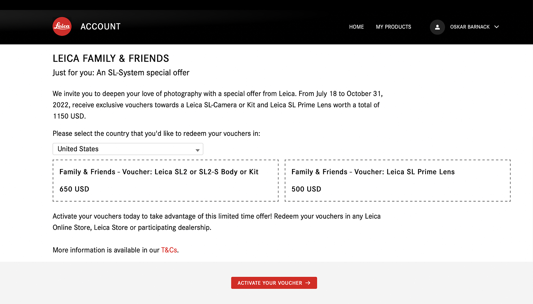This screenshot has width=533, height=304.
Task: Activate your voucher with the red button
Action: [274, 283]
